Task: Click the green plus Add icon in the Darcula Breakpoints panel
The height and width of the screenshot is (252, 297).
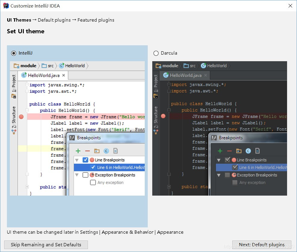Action: (x=220, y=151)
